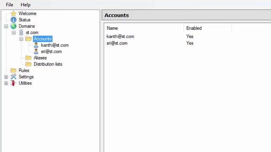Sort by the Name column header
Image resolution: width=271 pixels, height=152 pixels.
pos(144,28)
